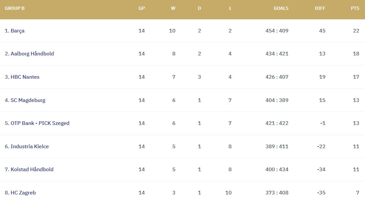
Task: Select HBC Nantes in the standings
Action: (x=25, y=77)
